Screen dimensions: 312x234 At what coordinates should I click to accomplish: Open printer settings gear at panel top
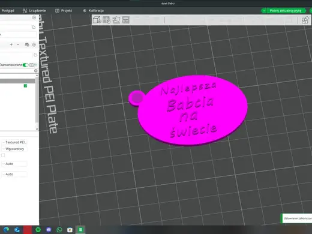(34, 17)
